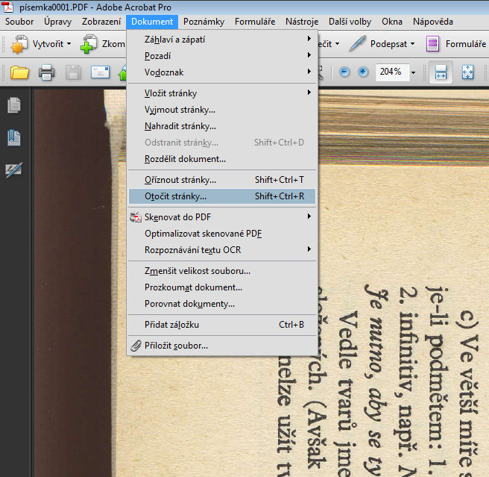Open the Bookmarks panel icon

point(13,138)
